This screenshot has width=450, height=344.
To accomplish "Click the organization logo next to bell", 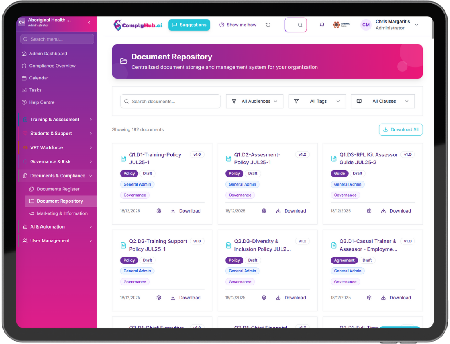I will [342, 25].
